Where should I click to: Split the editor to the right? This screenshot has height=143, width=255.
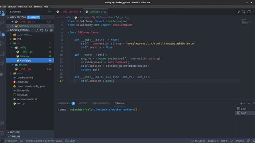click(249, 12)
